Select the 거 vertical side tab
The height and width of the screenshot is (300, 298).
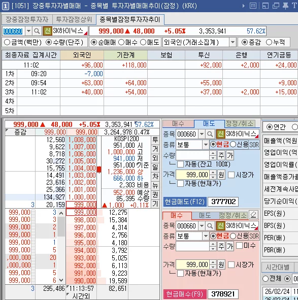tap(155, 149)
